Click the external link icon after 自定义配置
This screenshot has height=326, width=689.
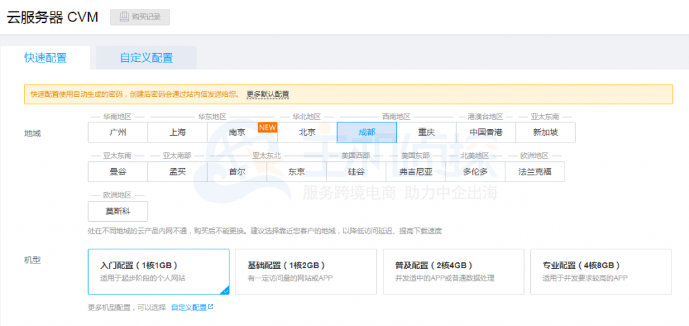pyautogui.click(x=211, y=307)
